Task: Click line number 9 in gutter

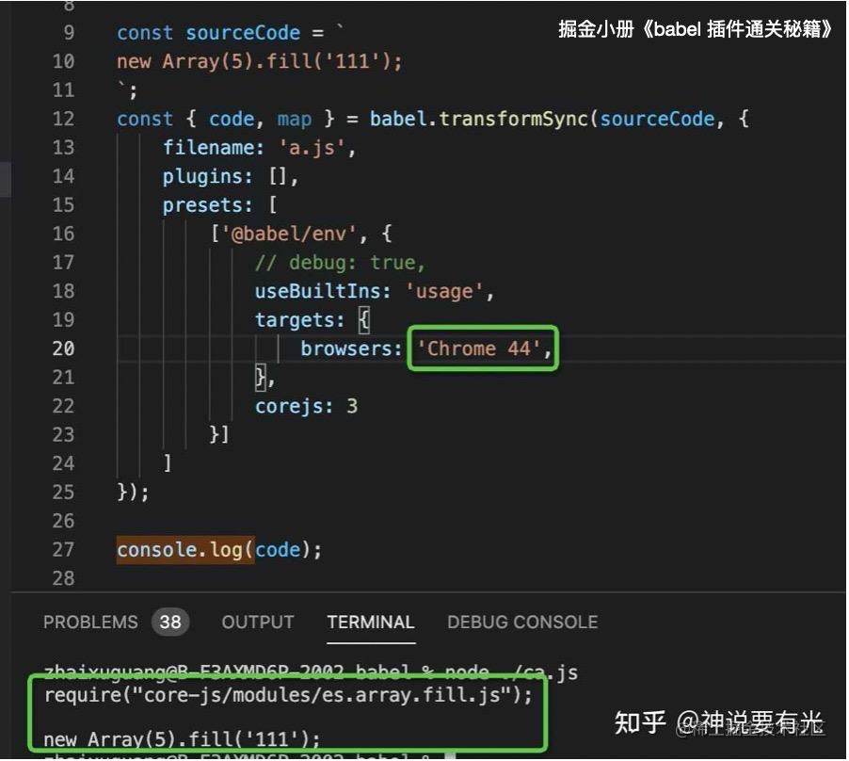Action: click(x=69, y=33)
